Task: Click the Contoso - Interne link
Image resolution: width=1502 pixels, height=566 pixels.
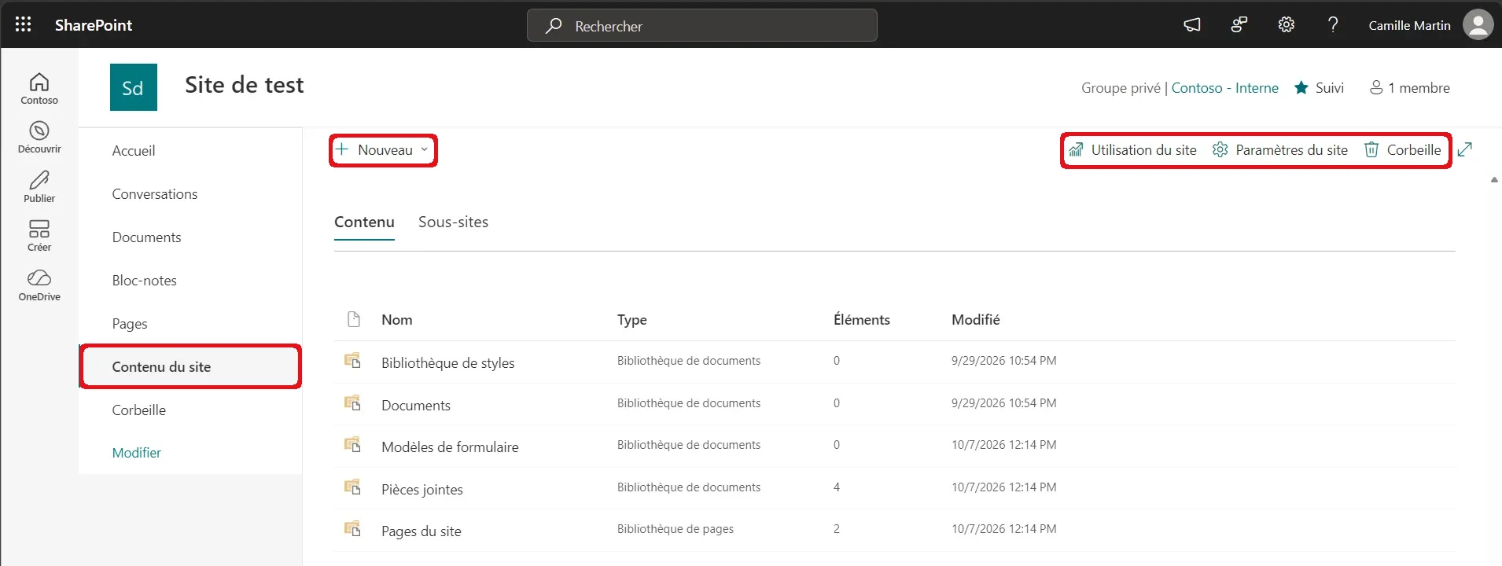Action: [1225, 88]
